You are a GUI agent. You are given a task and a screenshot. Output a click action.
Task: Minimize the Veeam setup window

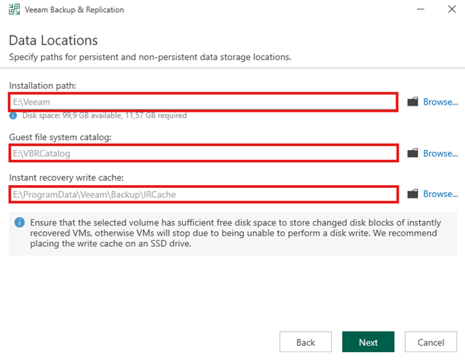click(x=417, y=10)
